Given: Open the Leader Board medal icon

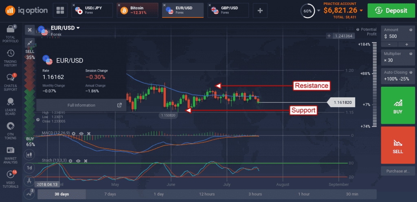Looking at the screenshot, I should (x=10, y=101).
